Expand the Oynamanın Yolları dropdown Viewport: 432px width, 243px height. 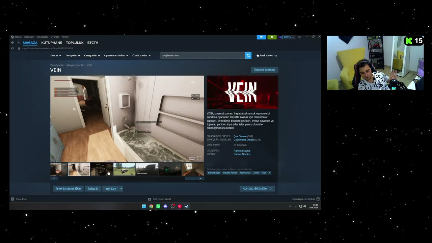coord(116,55)
